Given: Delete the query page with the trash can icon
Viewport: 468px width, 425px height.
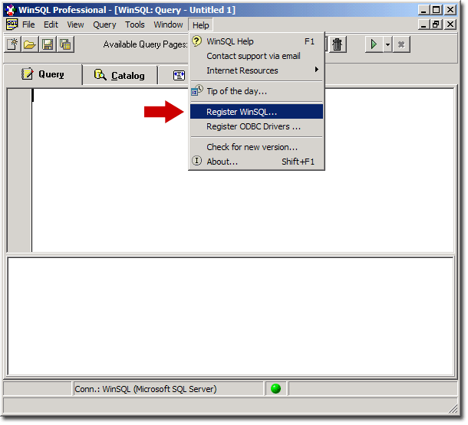Looking at the screenshot, I should point(338,44).
